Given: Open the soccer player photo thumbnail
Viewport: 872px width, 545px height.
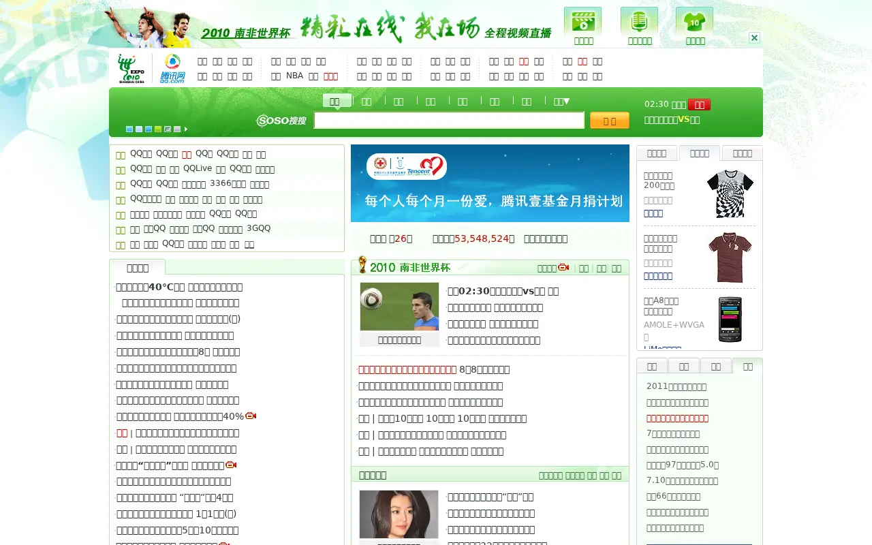Looking at the screenshot, I should (399, 307).
